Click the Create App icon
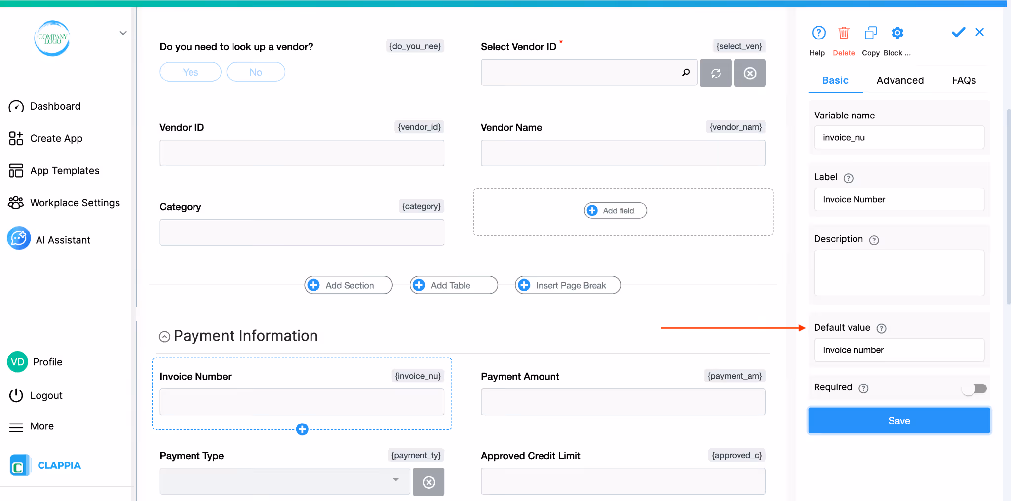 [16, 138]
